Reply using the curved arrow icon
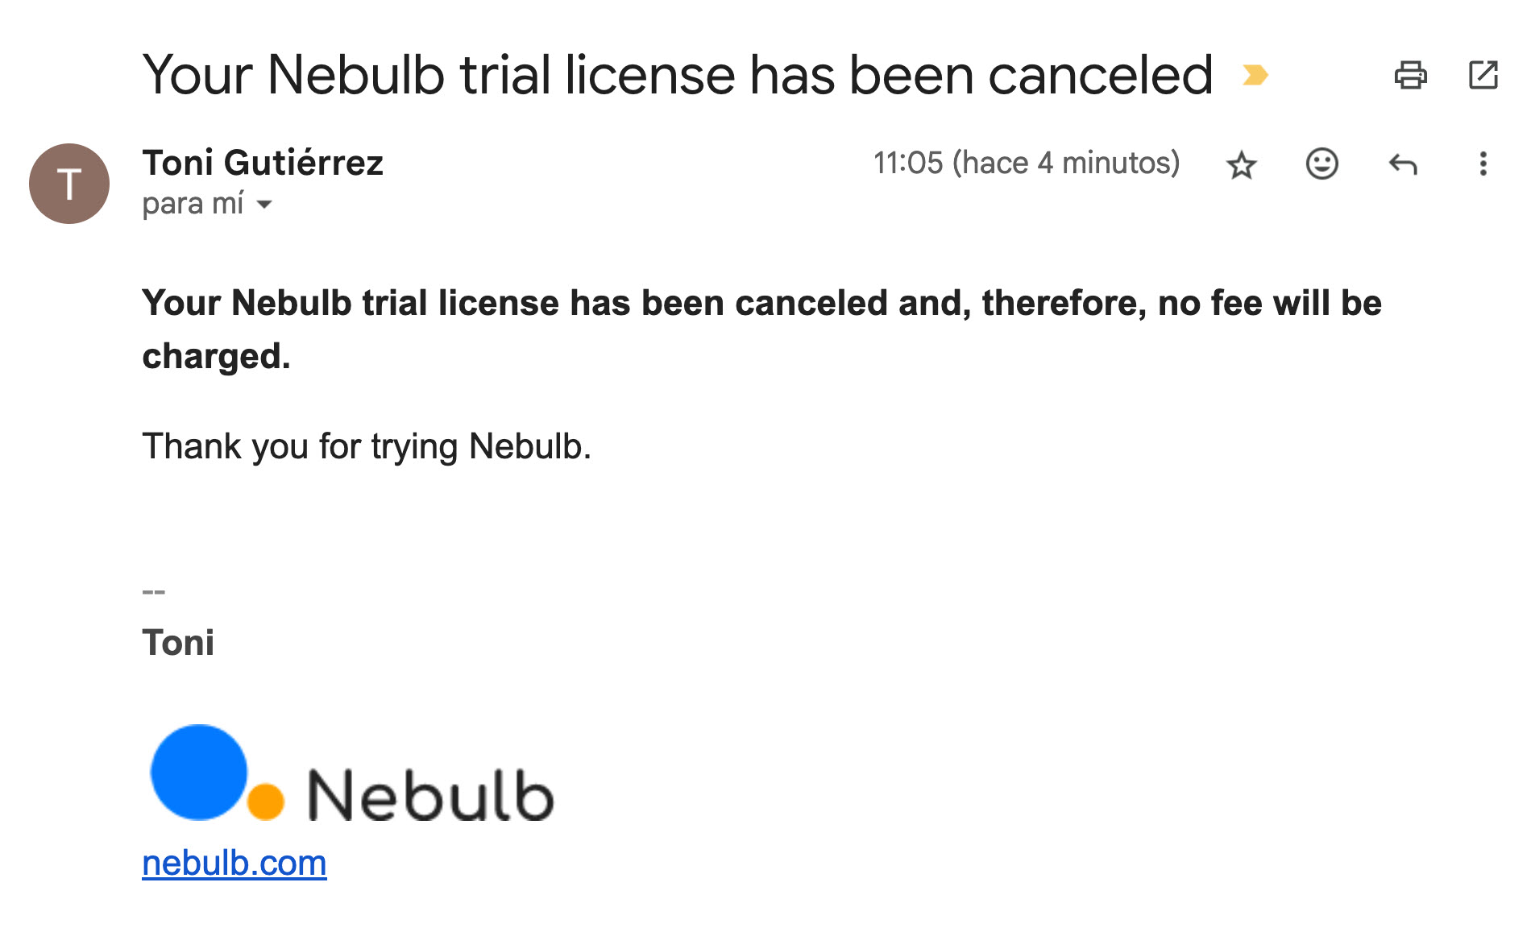The height and width of the screenshot is (928, 1531). 1403,164
